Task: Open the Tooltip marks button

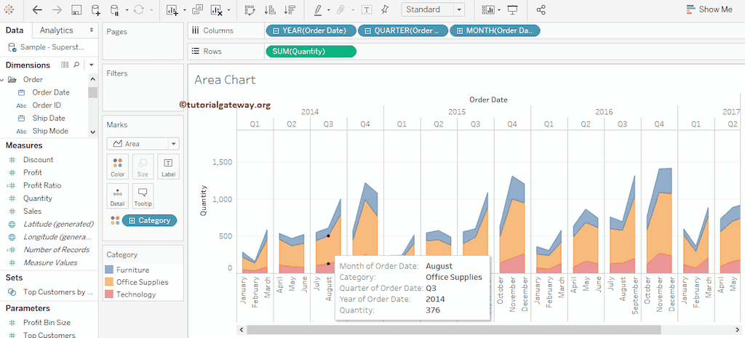Action: pos(143,196)
